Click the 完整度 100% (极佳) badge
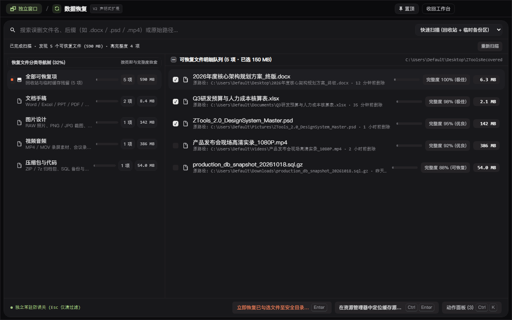The width and height of the screenshot is (512, 320). point(446,80)
